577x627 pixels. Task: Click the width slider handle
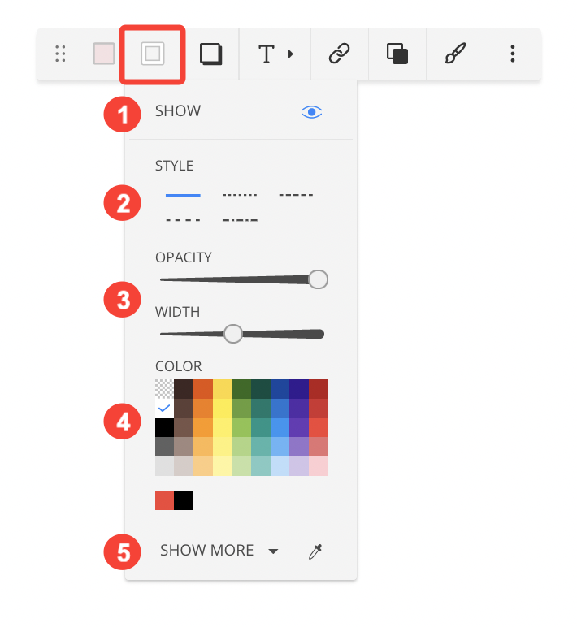pyautogui.click(x=233, y=334)
